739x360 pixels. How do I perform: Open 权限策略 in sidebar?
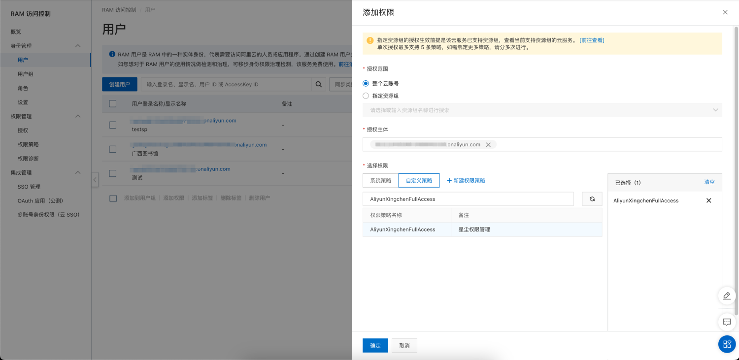[28, 144]
